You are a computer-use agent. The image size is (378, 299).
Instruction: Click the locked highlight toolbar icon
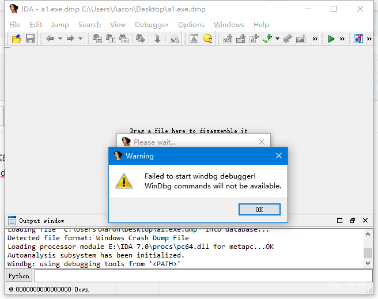coord(174,39)
